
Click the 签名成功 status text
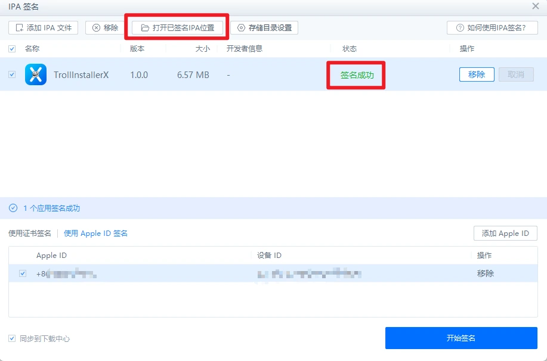point(356,74)
